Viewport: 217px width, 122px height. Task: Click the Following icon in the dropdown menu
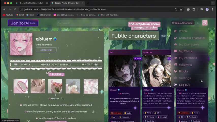[x=175, y=65]
